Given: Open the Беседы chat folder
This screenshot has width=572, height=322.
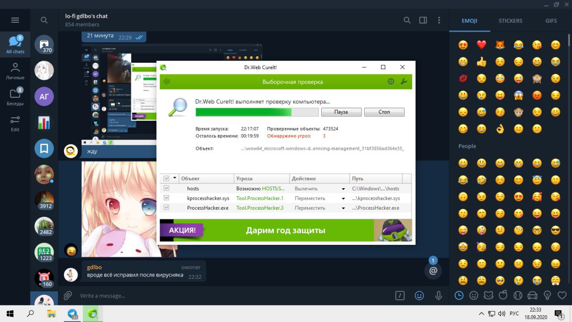Looking at the screenshot, I should [15, 97].
